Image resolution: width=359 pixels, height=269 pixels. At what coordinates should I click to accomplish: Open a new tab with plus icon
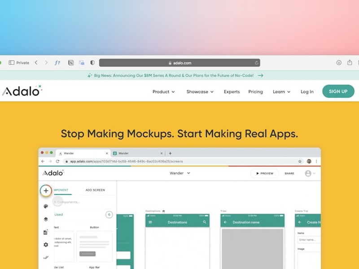[x=170, y=153]
